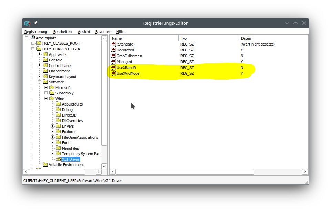Screen dimensions: 331x211
Task: Select the Managed value entry
Action: 124,62
